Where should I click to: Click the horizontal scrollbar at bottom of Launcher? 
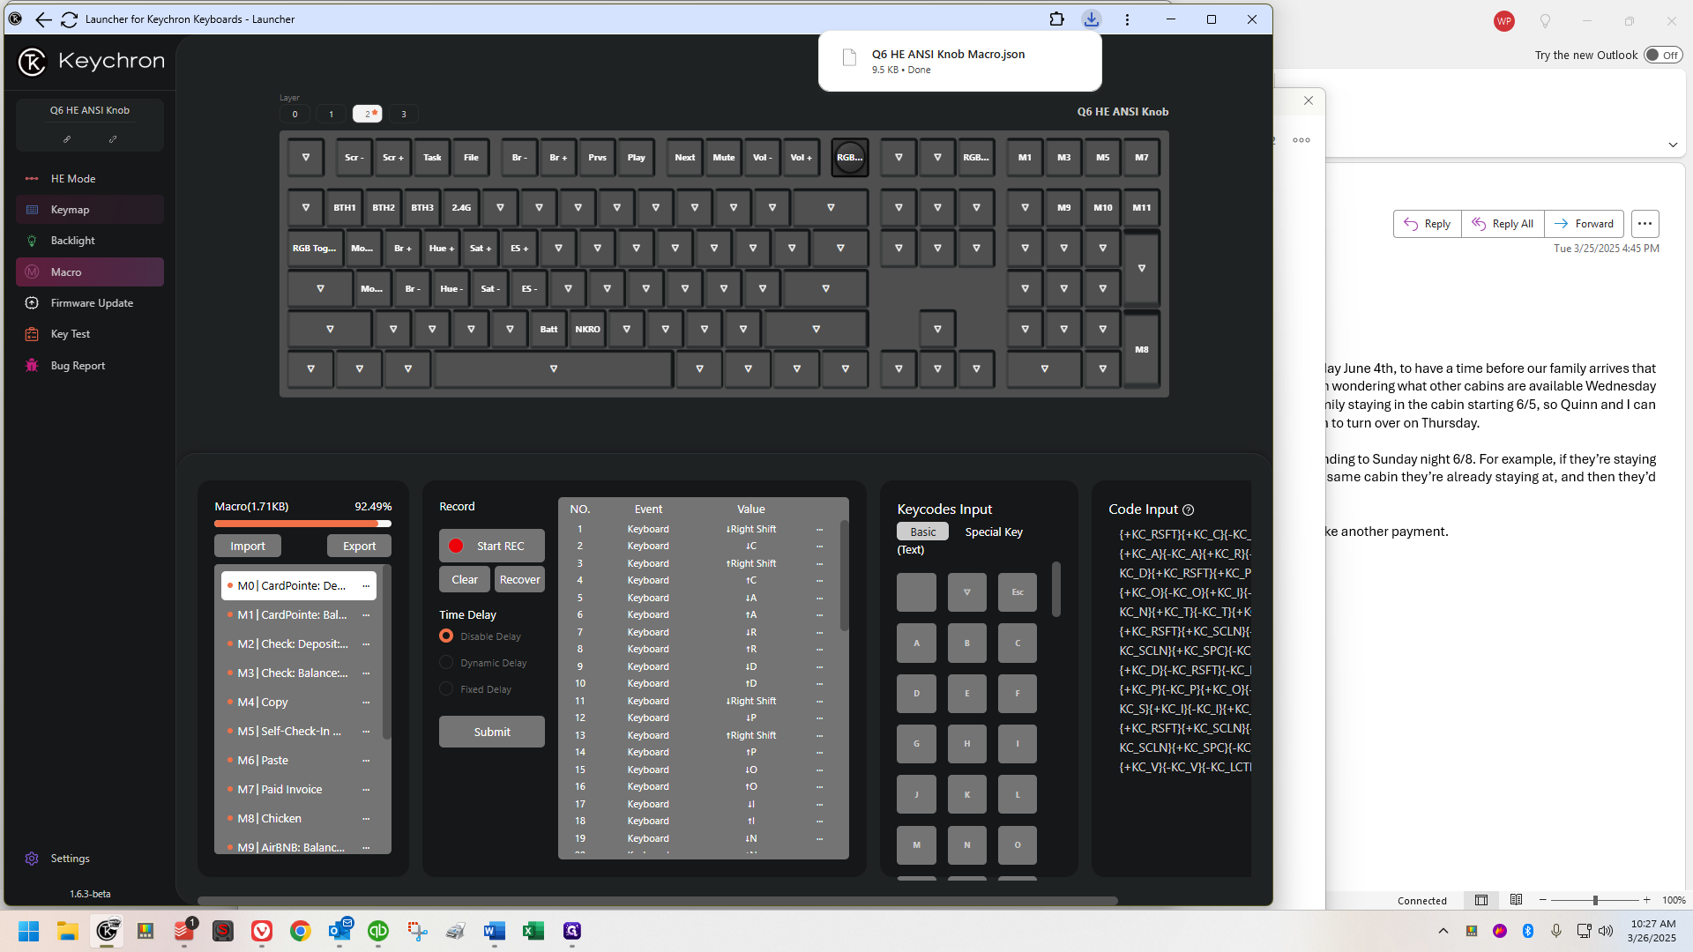tap(658, 901)
